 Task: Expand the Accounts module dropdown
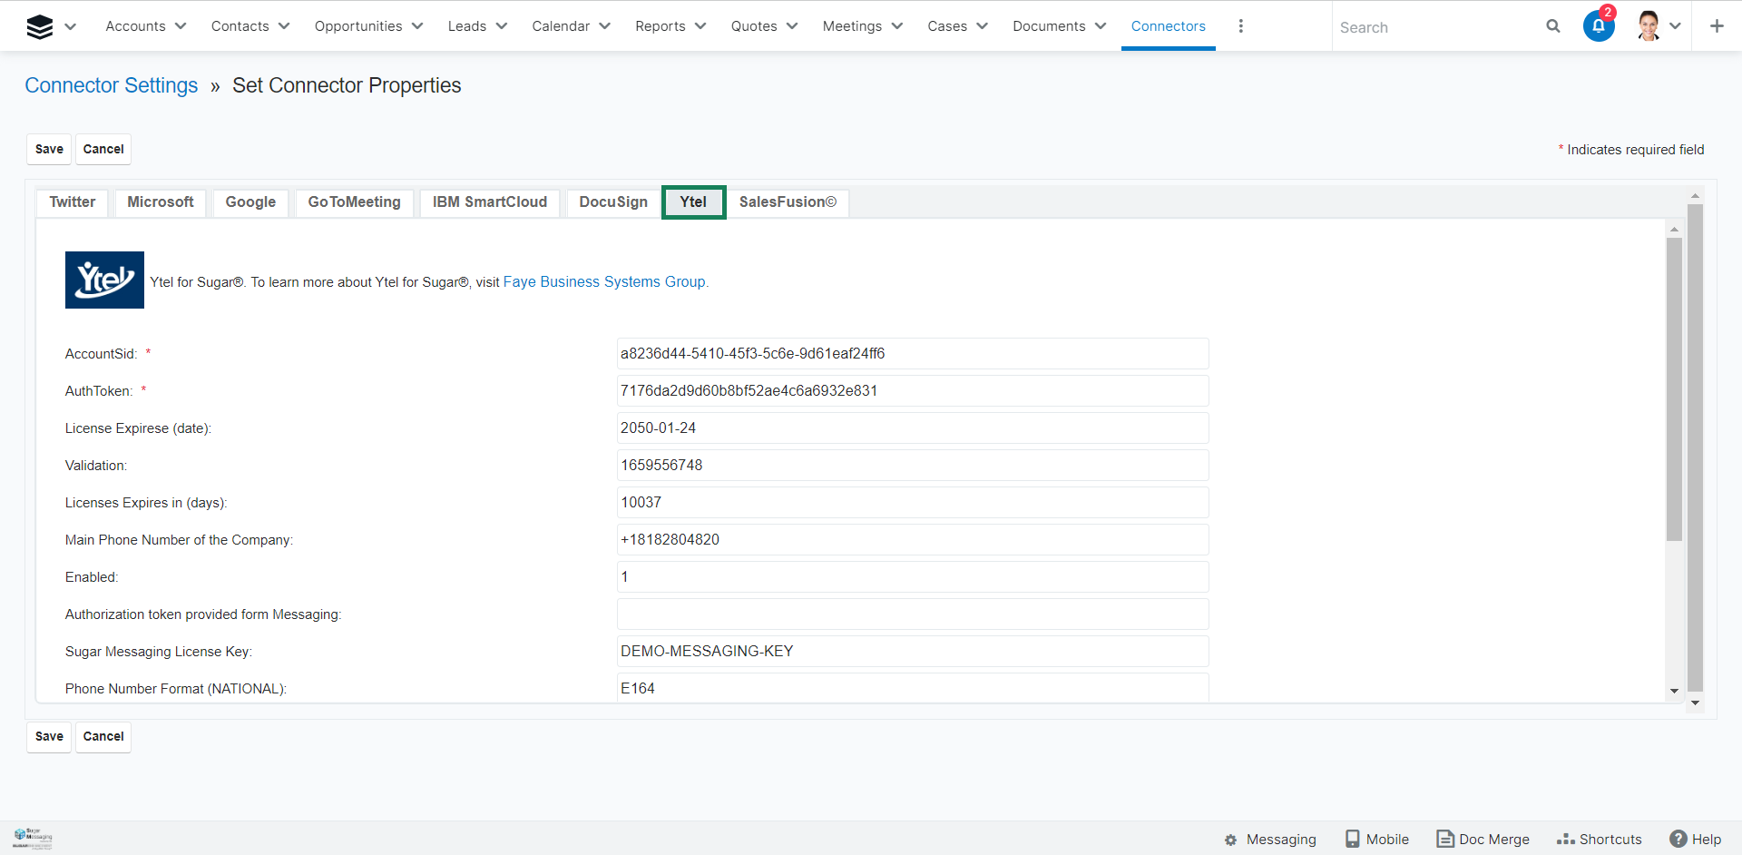click(x=181, y=26)
